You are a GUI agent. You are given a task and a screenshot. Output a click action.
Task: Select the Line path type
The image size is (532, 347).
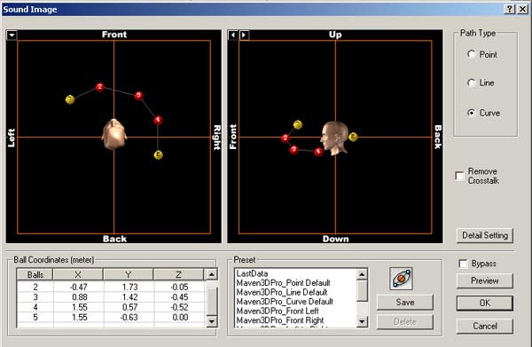coord(472,83)
